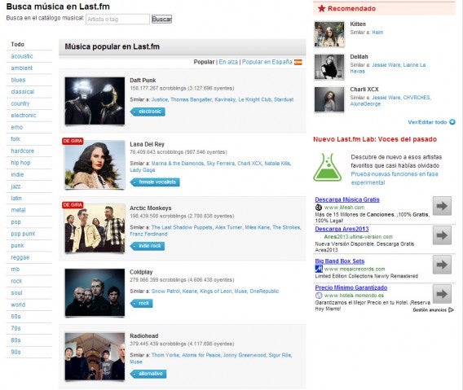The height and width of the screenshot is (390, 463).
Task: Click the arrow button beside Big Band Box Sets
Action: click(x=442, y=265)
